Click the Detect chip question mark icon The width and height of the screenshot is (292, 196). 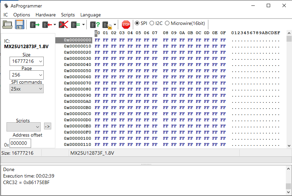(x=95, y=25)
